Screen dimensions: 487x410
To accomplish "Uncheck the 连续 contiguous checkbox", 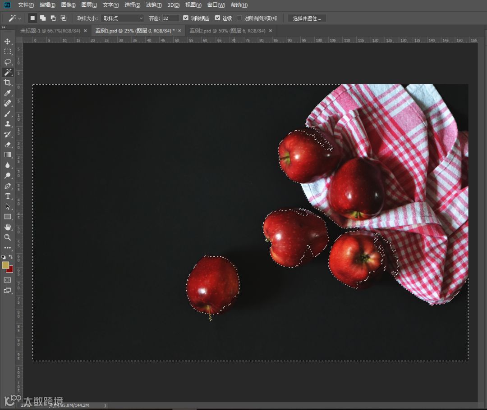I will tap(218, 18).
